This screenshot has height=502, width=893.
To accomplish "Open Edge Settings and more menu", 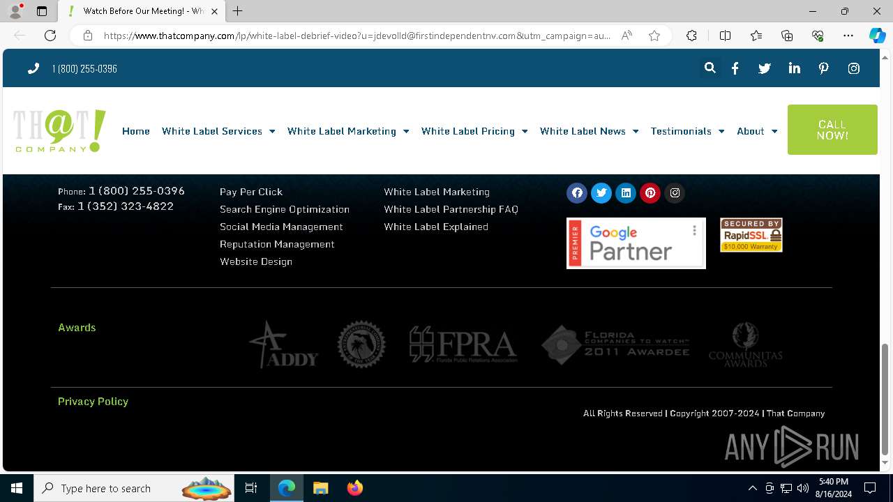I will tap(848, 36).
